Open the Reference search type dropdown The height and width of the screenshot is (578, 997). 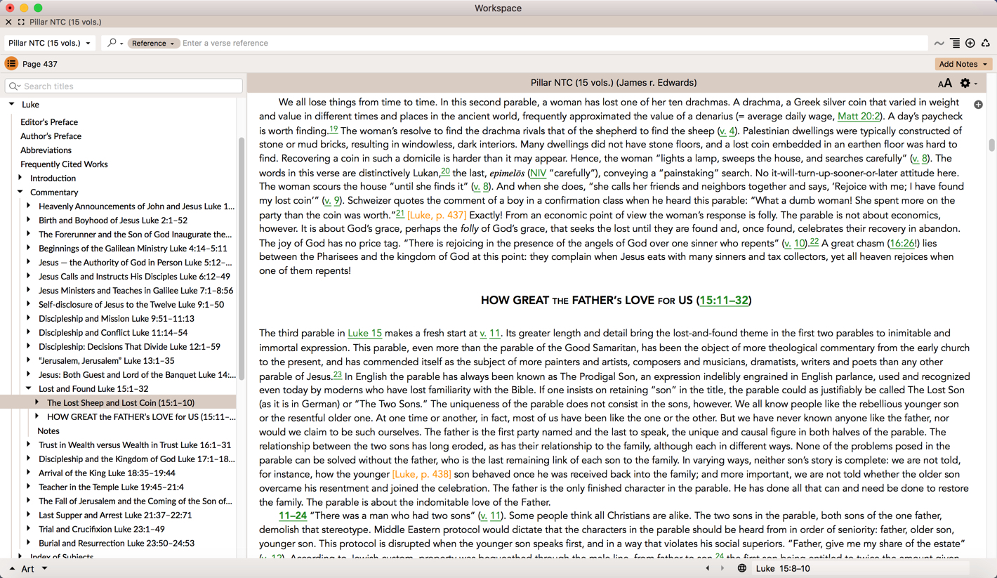pyautogui.click(x=153, y=43)
